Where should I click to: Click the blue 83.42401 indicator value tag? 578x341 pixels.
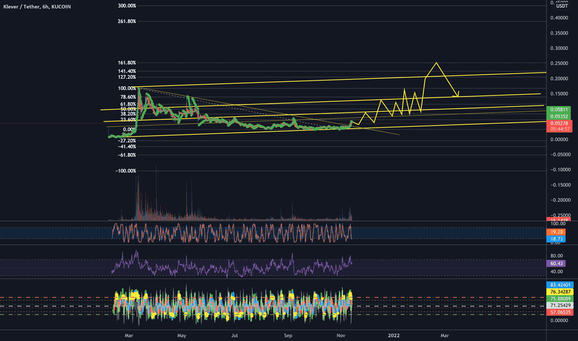click(x=560, y=285)
